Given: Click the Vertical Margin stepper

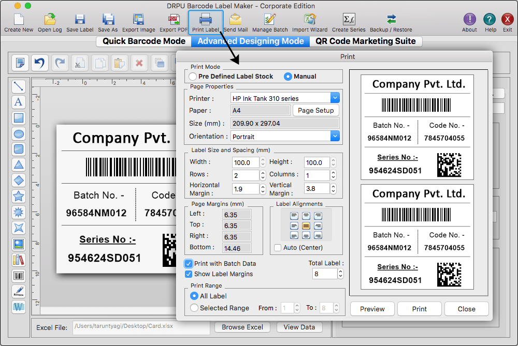Looking at the screenshot, I should tap(333, 189).
